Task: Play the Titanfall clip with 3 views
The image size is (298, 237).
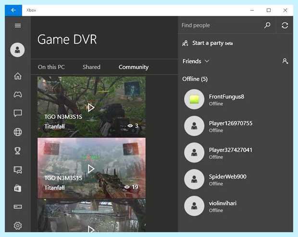Action: (x=91, y=107)
